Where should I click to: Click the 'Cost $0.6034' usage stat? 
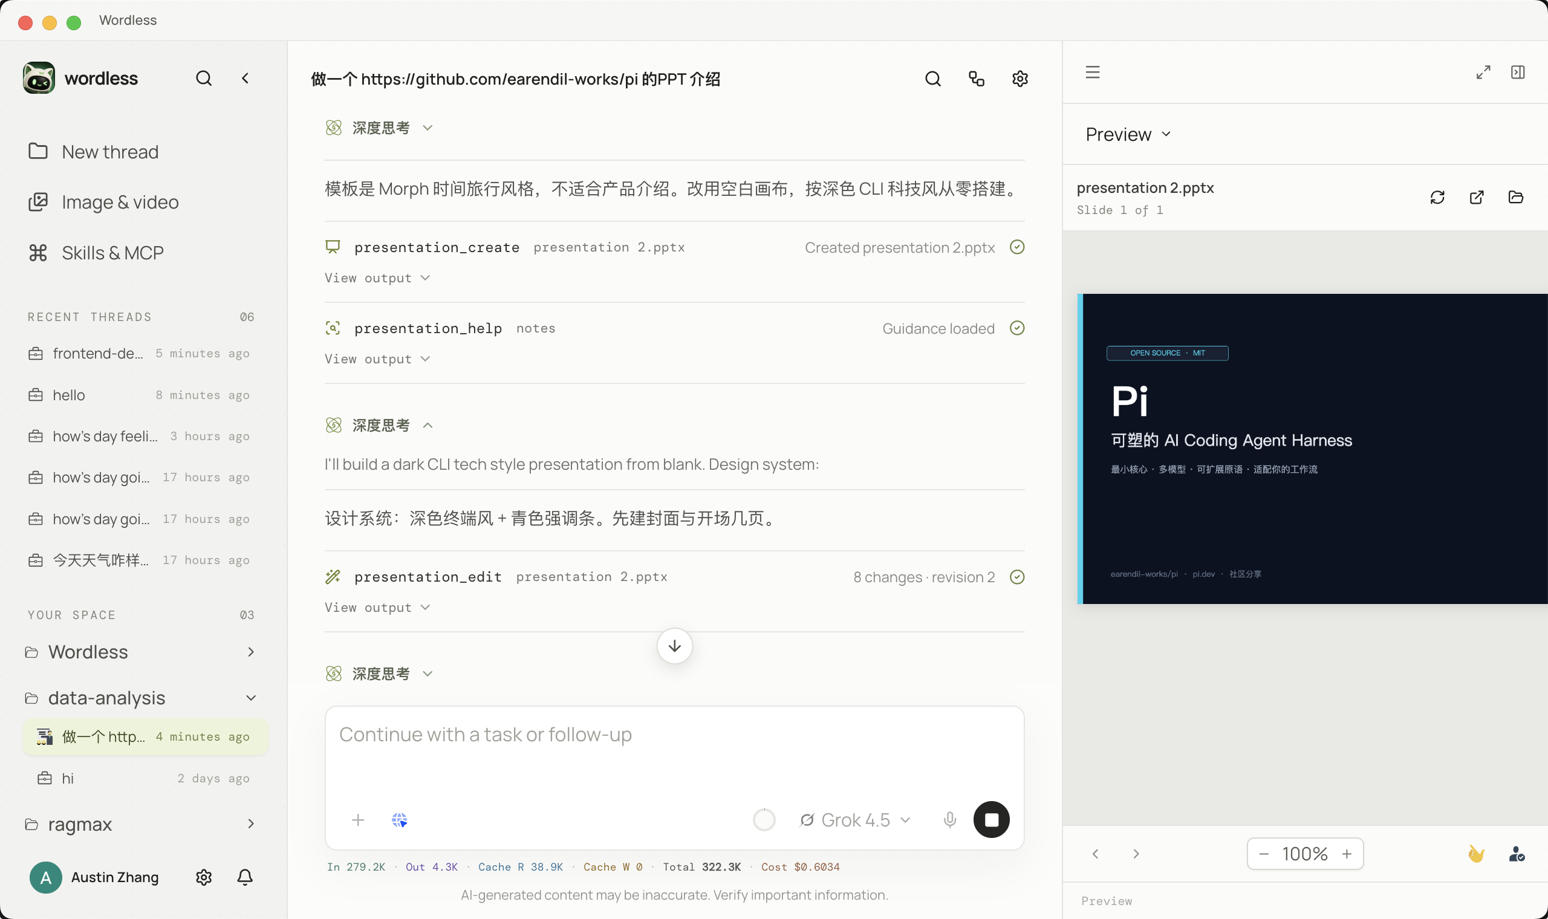[800, 866]
